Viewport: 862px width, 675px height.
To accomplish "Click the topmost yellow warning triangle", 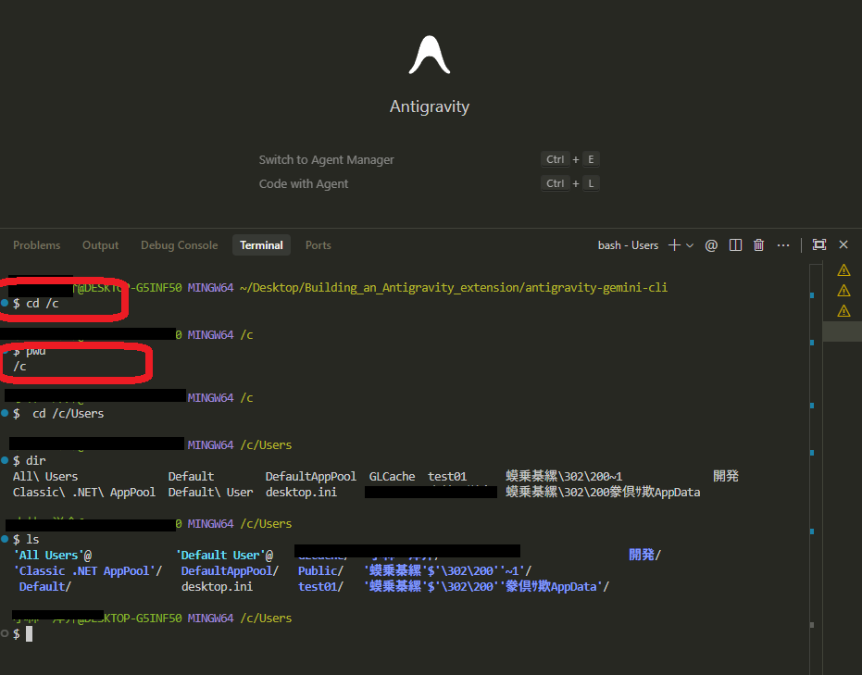I will coord(843,270).
